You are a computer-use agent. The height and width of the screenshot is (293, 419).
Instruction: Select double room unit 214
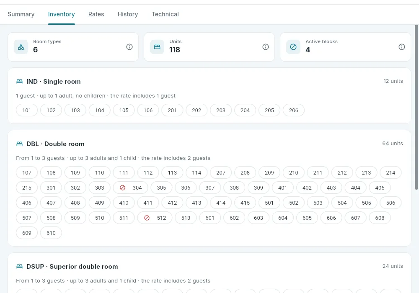(391, 172)
